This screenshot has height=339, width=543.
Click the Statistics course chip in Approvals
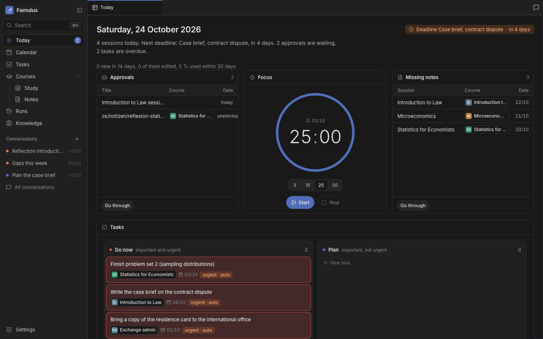192,116
